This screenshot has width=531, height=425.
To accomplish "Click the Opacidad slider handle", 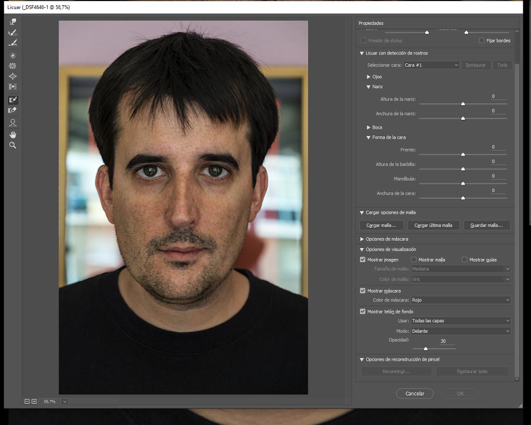I will 425,348.
